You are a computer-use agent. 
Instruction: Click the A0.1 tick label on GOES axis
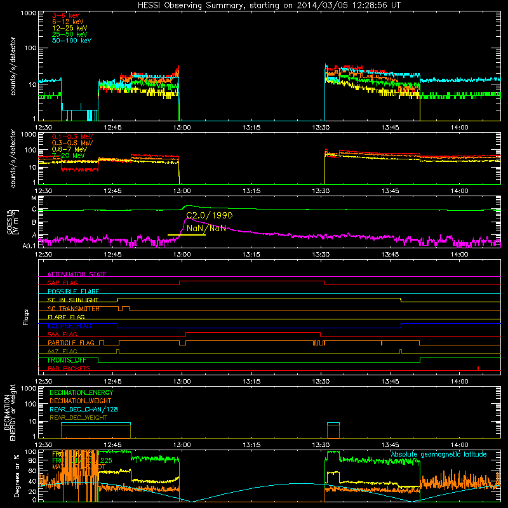[29, 246]
